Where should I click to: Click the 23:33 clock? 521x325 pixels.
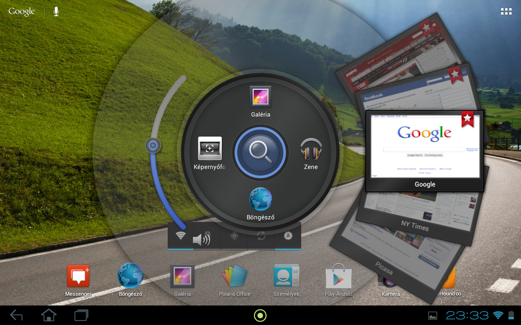tap(467, 315)
